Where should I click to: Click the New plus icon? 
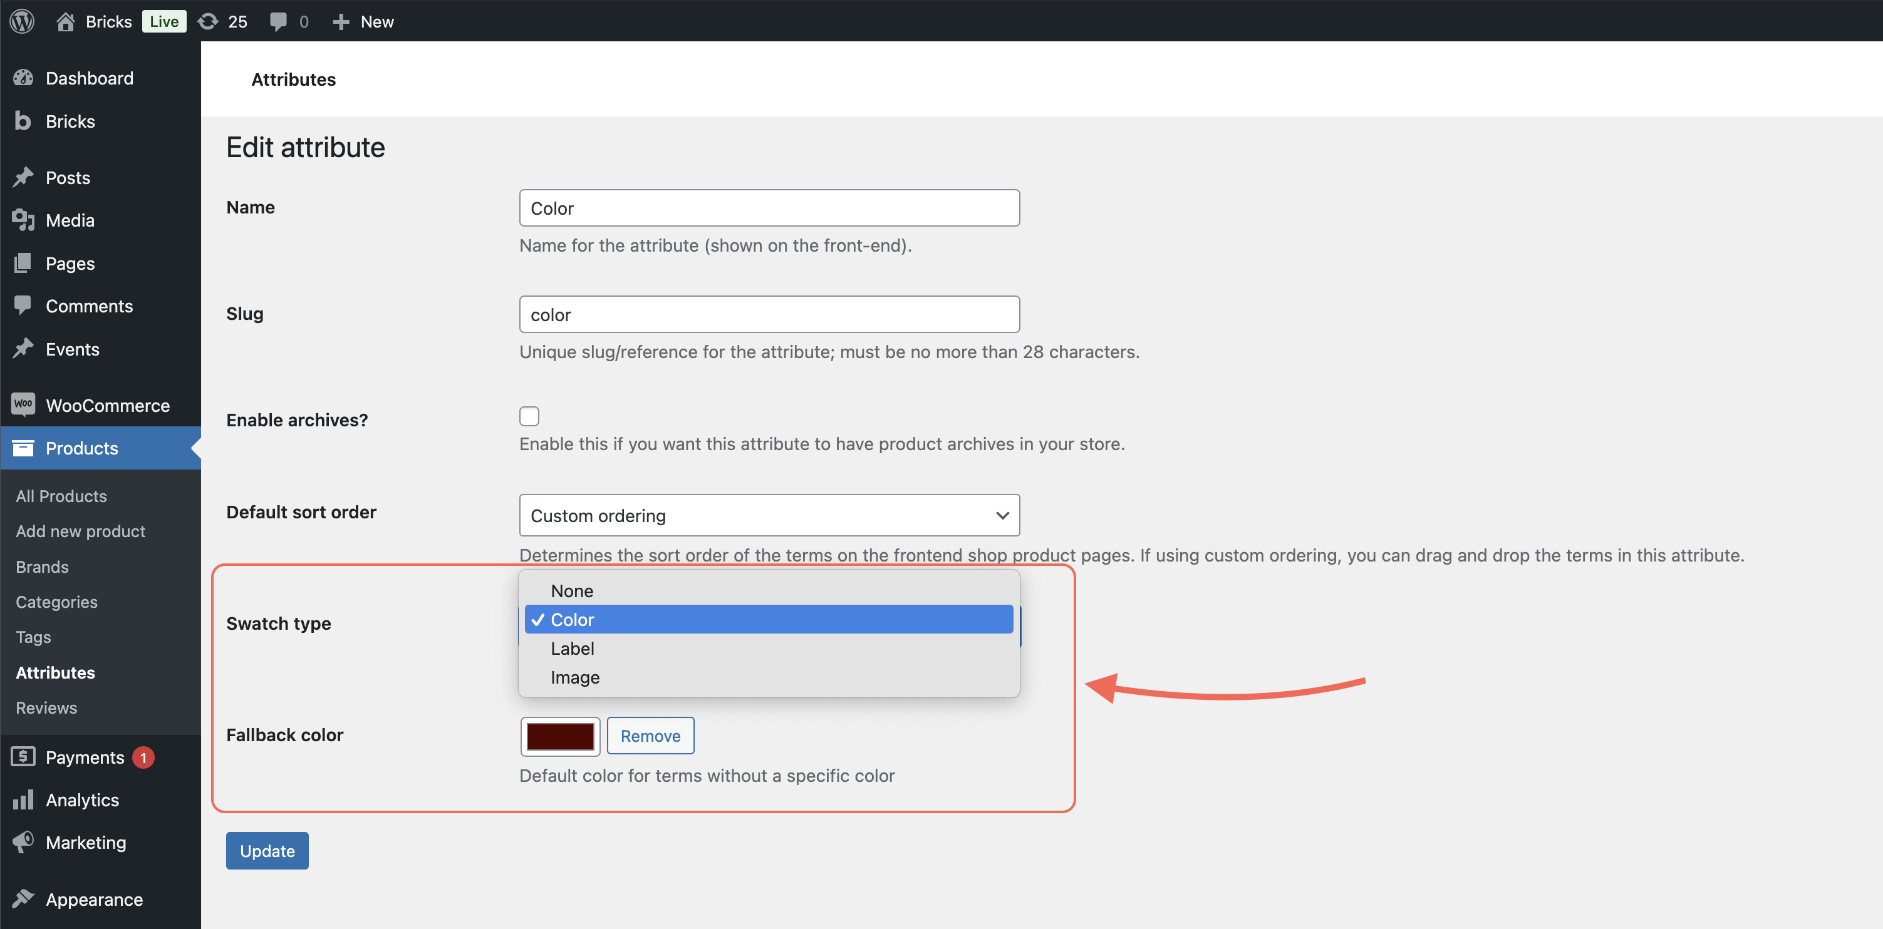[x=341, y=21]
